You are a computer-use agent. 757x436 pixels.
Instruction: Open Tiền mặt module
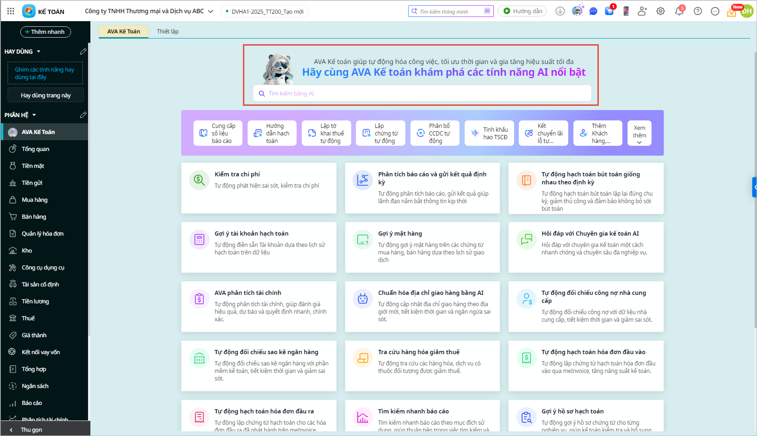(45, 166)
